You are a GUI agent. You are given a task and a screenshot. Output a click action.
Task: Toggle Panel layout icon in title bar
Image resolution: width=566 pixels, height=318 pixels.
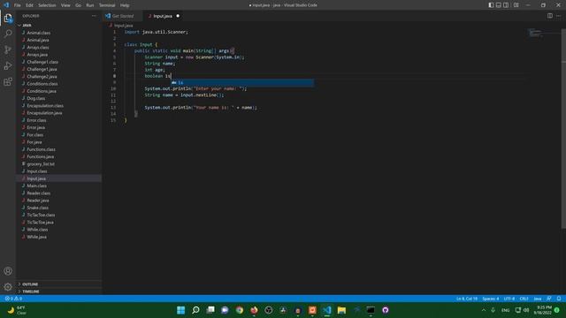[499, 5]
